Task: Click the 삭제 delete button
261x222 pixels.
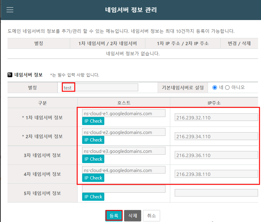Action: point(133,216)
